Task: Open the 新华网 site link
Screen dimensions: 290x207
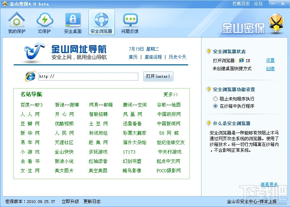Action: click(30, 133)
